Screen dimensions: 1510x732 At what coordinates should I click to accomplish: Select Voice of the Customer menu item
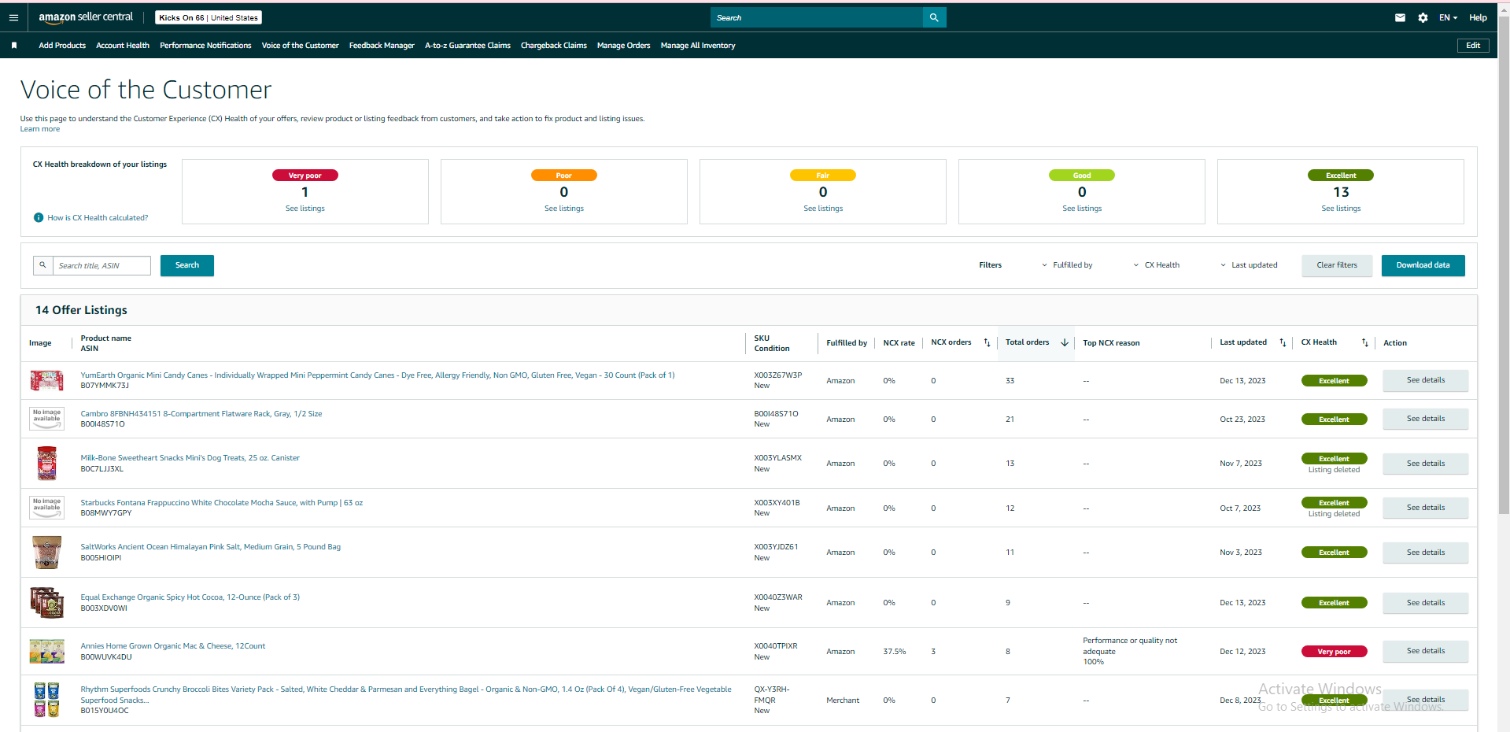click(x=300, y=46)
